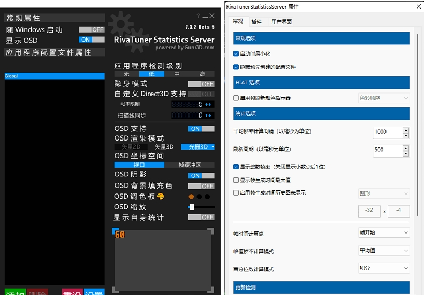424x295 pixels.
Task: Click the OSD 缩放 slider handle
Action: tap(192, 207)
